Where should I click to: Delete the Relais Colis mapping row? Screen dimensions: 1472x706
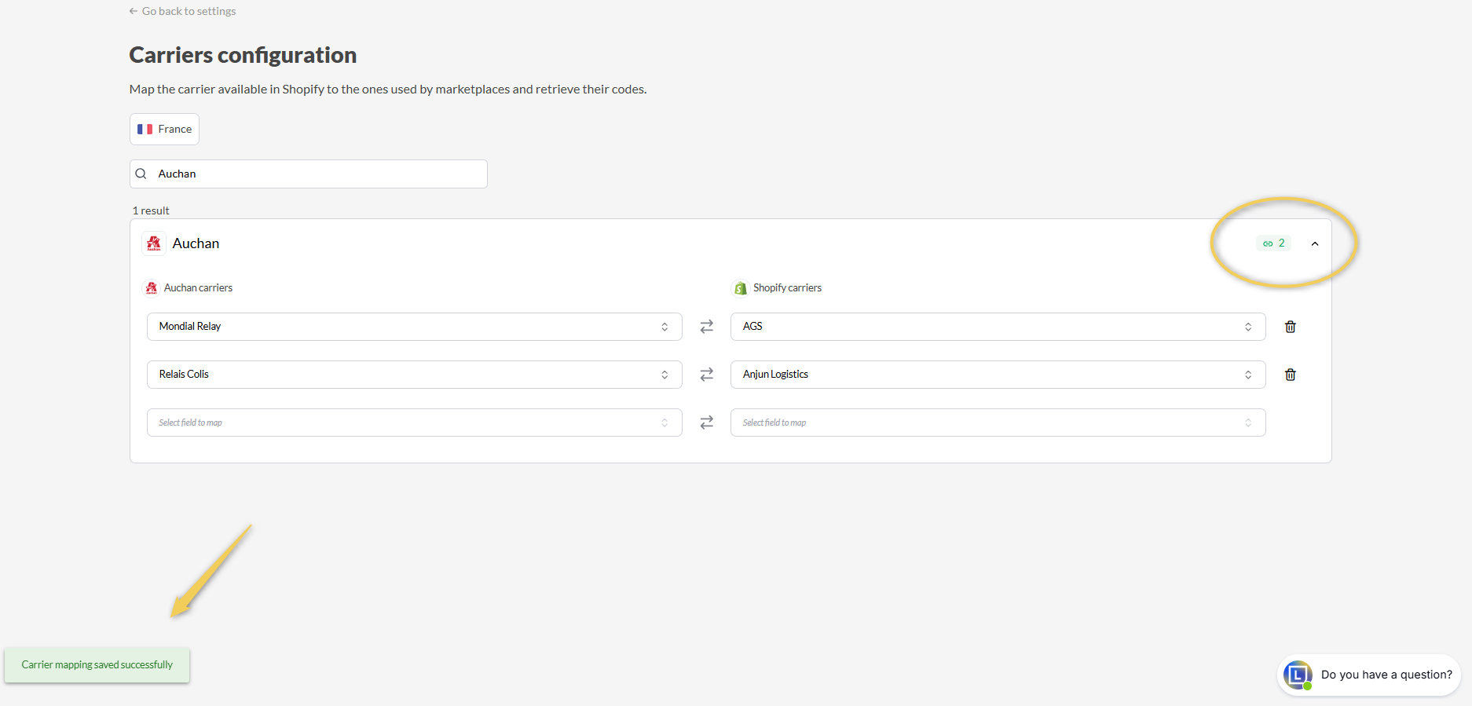[x=1290, y=375]
